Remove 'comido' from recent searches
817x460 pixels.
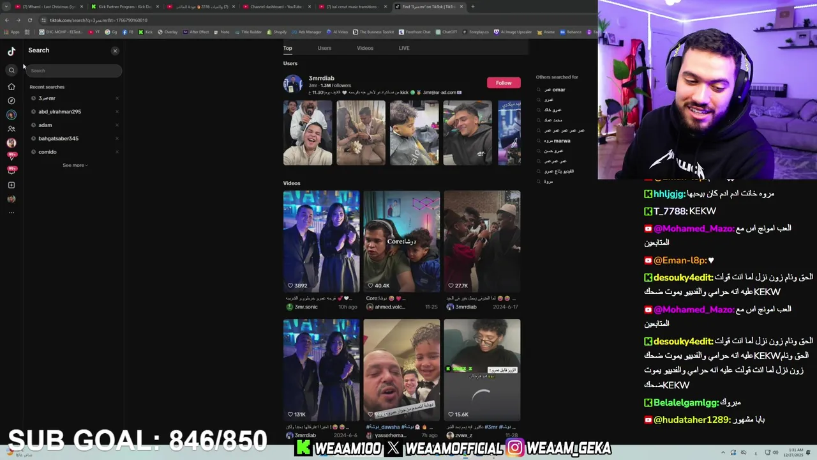coord(117,152)
